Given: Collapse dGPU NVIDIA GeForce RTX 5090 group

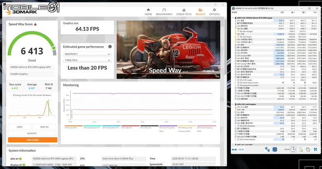Looking at the screenshot, I should (233, 18).
